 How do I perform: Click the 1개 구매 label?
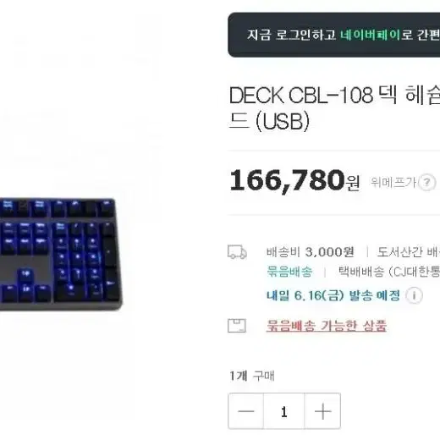point(252,376)
